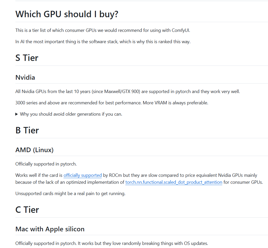
Task: Select the "B Tier" heading
Action: tap(27, 130)
